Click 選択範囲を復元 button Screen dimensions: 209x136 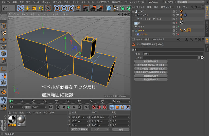[x=151, y=61]
